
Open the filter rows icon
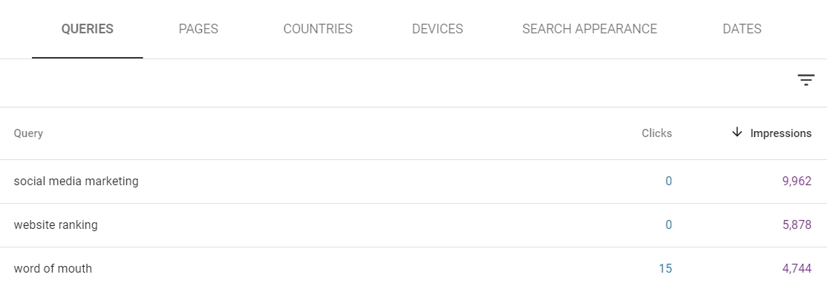pos(806,80)
